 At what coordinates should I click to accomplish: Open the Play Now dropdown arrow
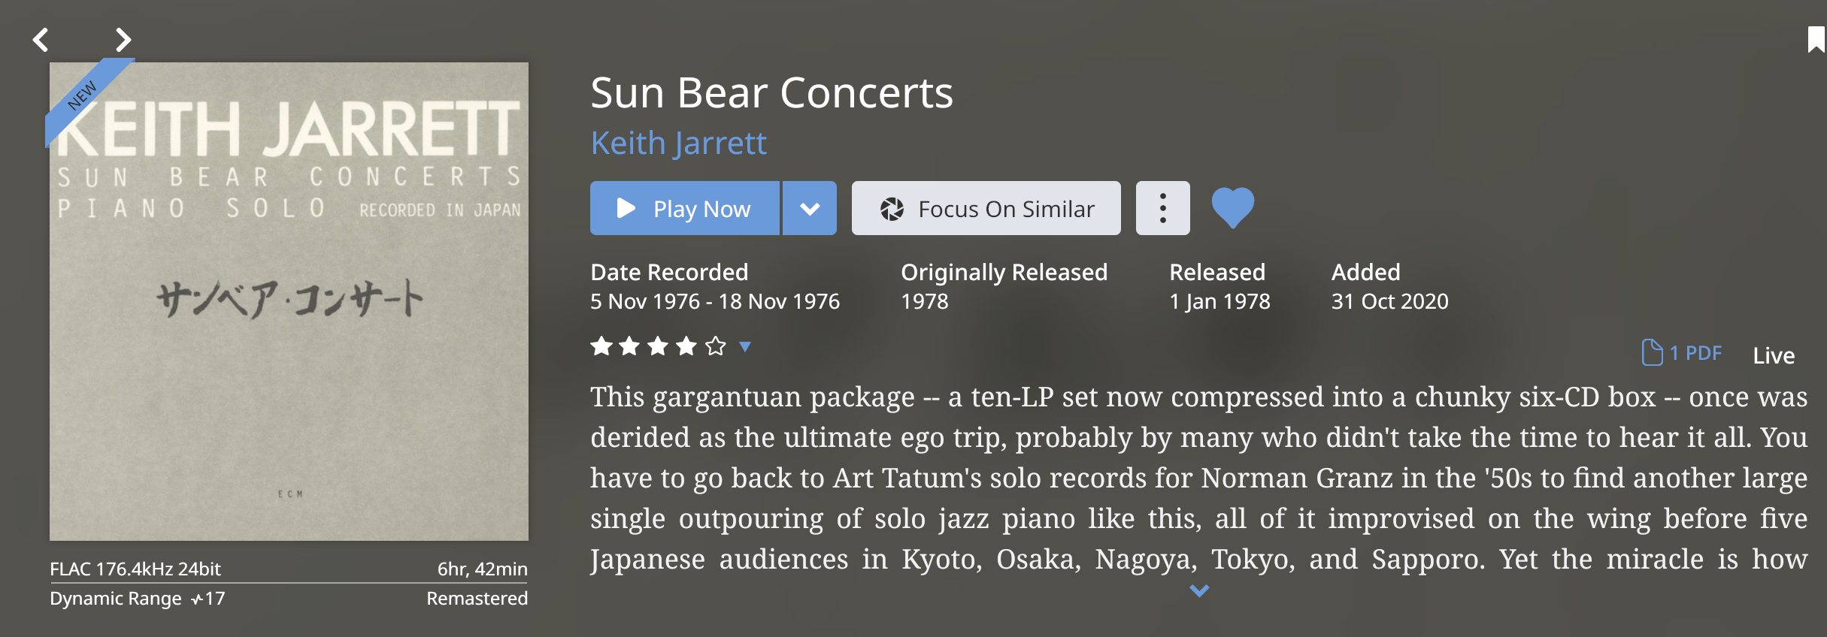coord(810,208)
